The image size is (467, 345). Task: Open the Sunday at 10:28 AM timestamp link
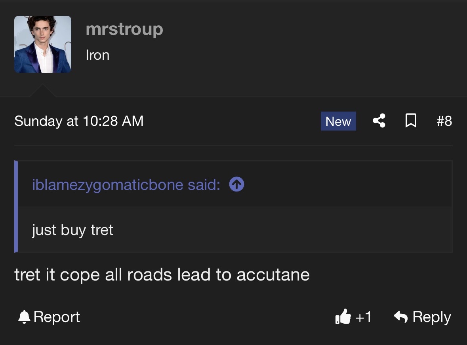(x=79, y=121)
